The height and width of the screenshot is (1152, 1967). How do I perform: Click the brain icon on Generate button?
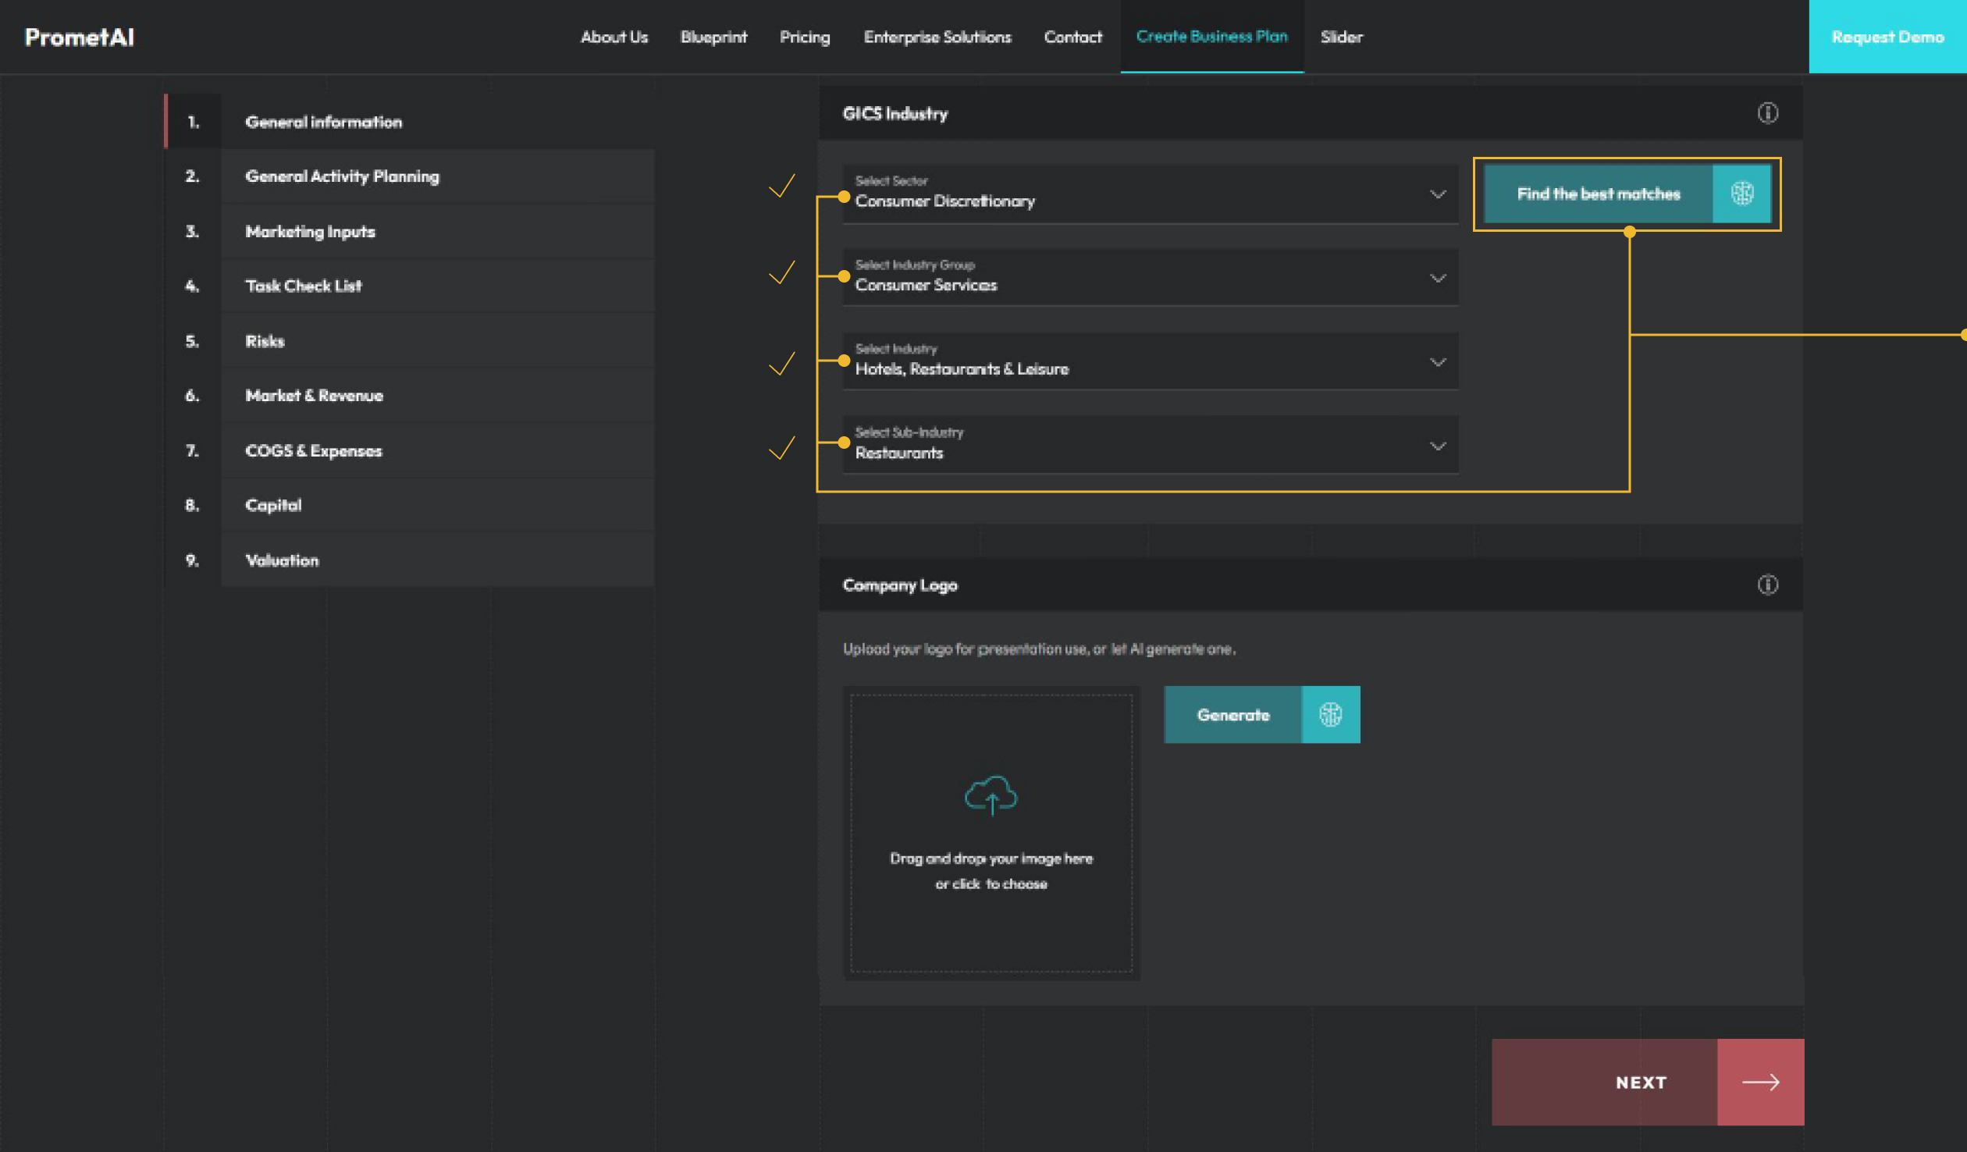[1330, 714]
